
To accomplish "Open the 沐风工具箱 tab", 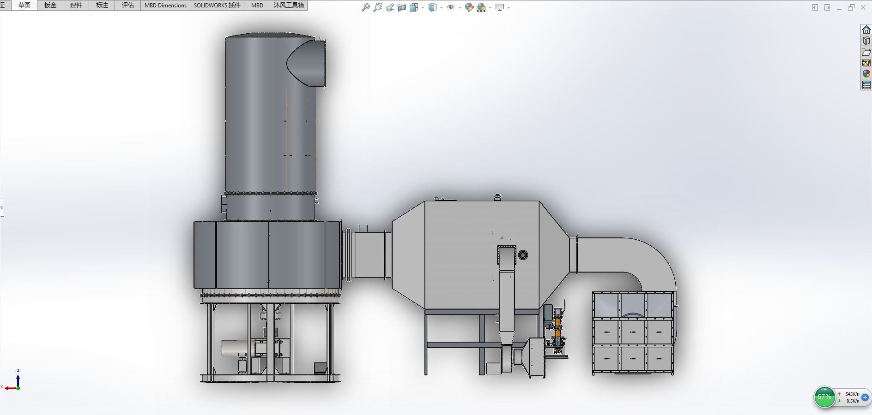I will [289, 6].
